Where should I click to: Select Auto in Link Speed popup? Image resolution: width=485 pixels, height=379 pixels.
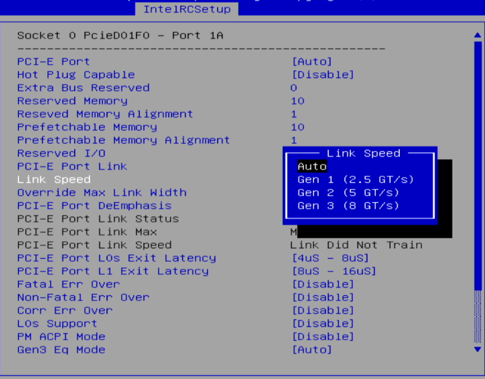click(312, 166)
